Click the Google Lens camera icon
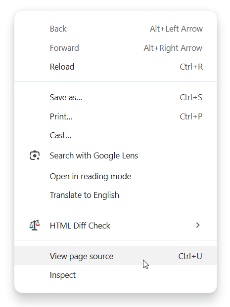This screenshot has height=307, width=230. click(35, 155)
